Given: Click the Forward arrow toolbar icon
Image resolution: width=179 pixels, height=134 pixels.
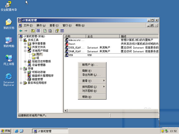Looking at the screenshot, I should click(26, 31).
